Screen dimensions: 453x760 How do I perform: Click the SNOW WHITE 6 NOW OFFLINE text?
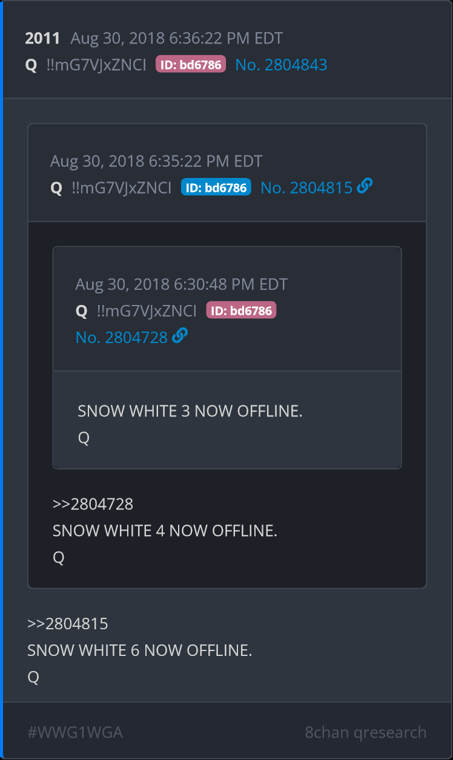pos(139,650)
